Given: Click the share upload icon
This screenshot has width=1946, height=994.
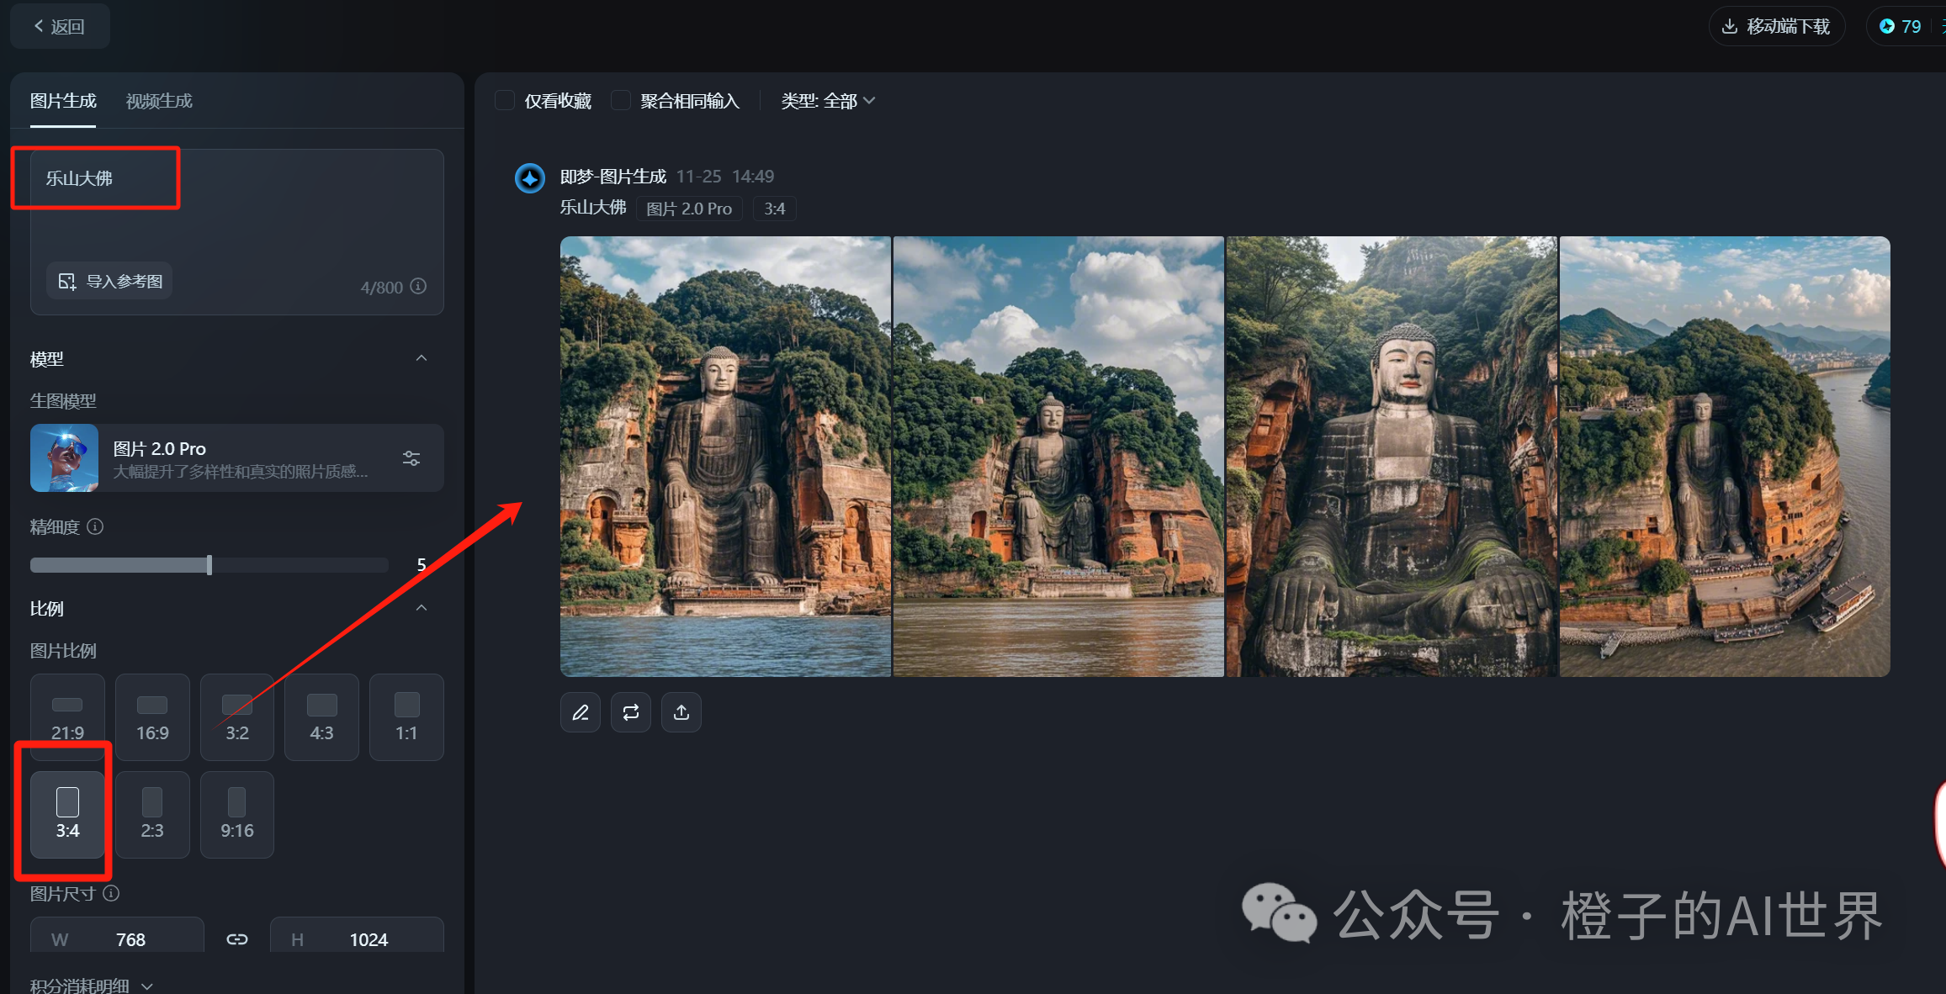Looking at the screenshot, I should (681, 713).
